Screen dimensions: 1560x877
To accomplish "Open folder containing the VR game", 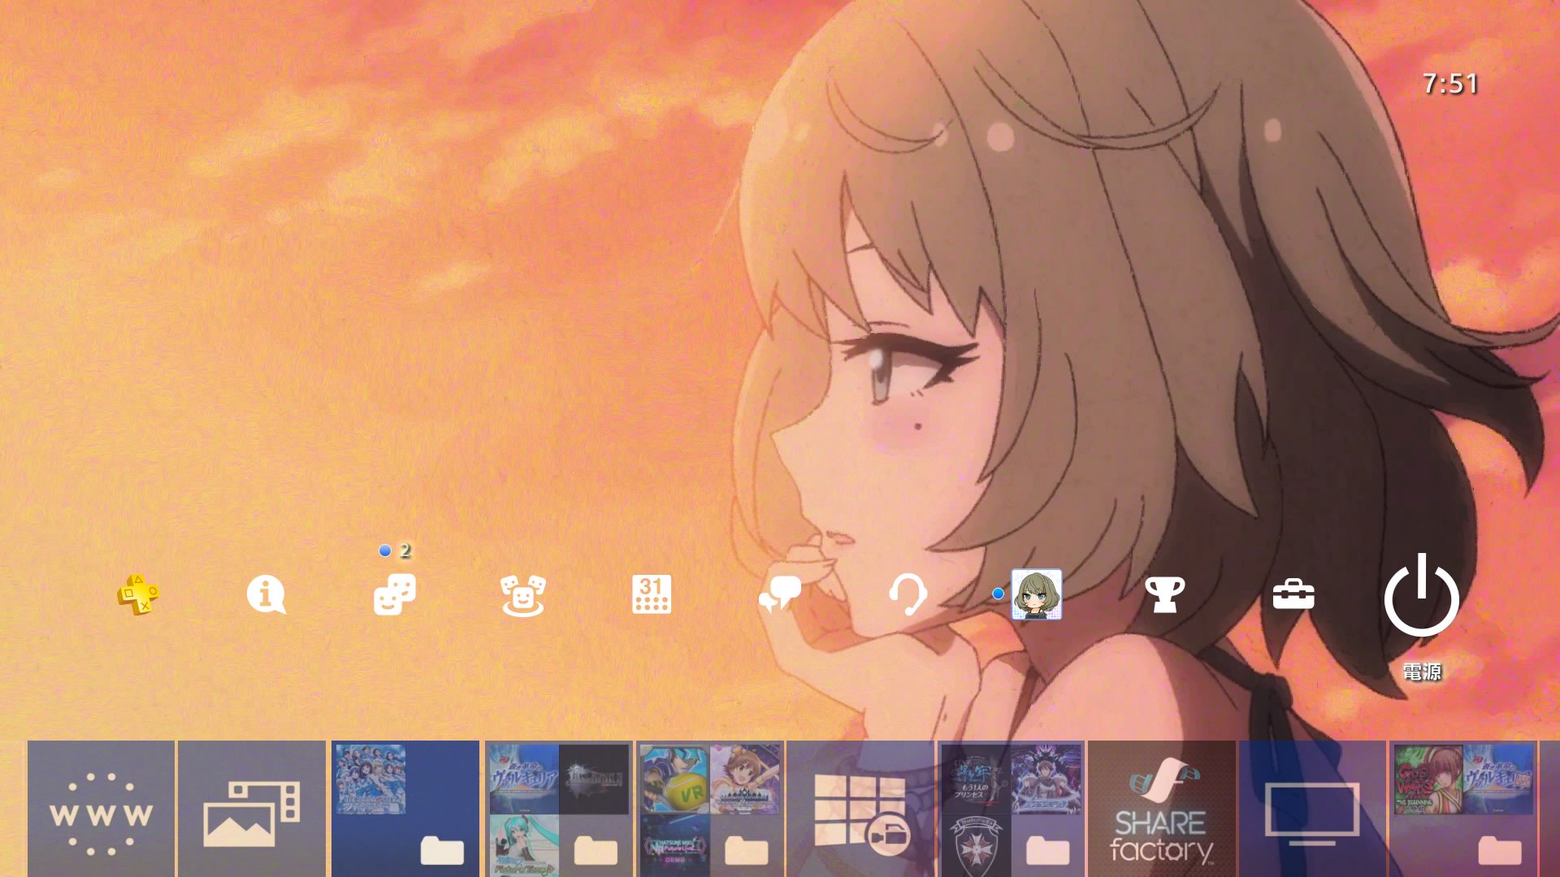I will (x=709, y=809).
